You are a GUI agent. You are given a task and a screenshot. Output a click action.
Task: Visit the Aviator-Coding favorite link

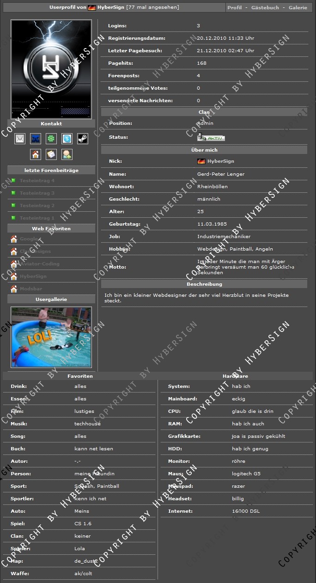[x=39, y=264]
